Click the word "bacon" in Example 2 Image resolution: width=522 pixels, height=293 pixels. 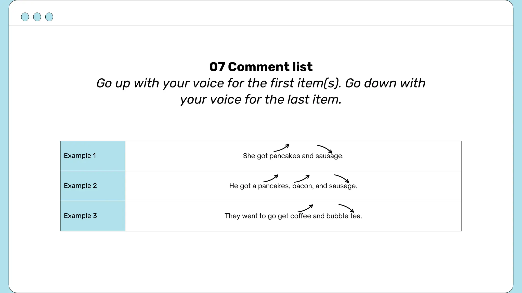point(302,186)
